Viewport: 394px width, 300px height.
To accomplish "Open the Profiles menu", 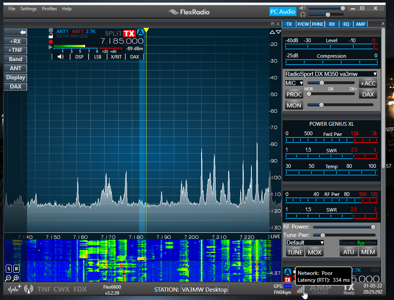I will (x=49, y=8).
